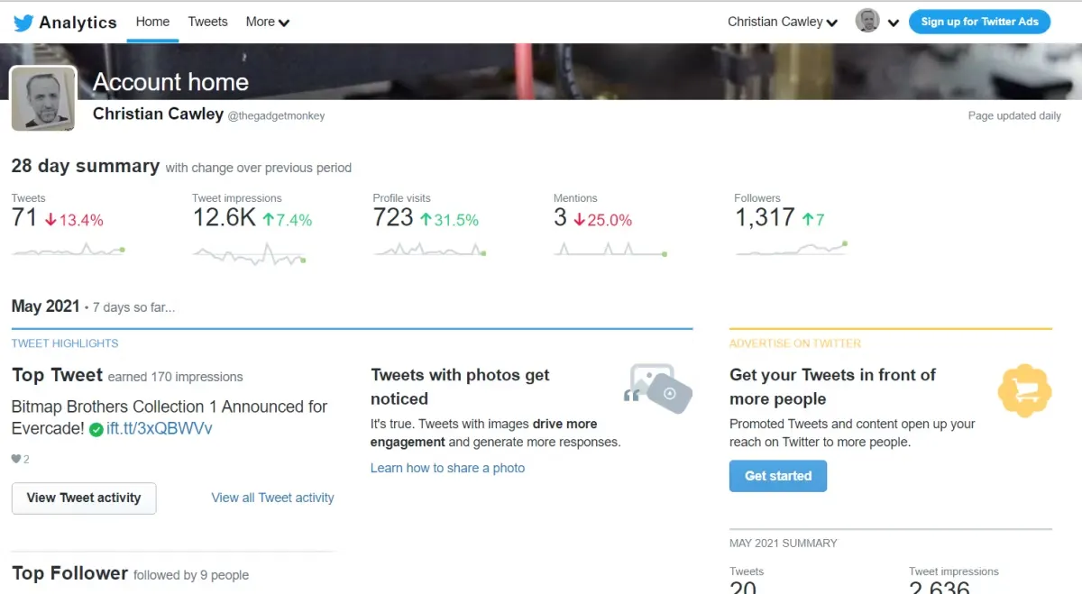Click the Twitter bird logo
This screenshot has height=594, width=1082.
(x=23, y=23)
